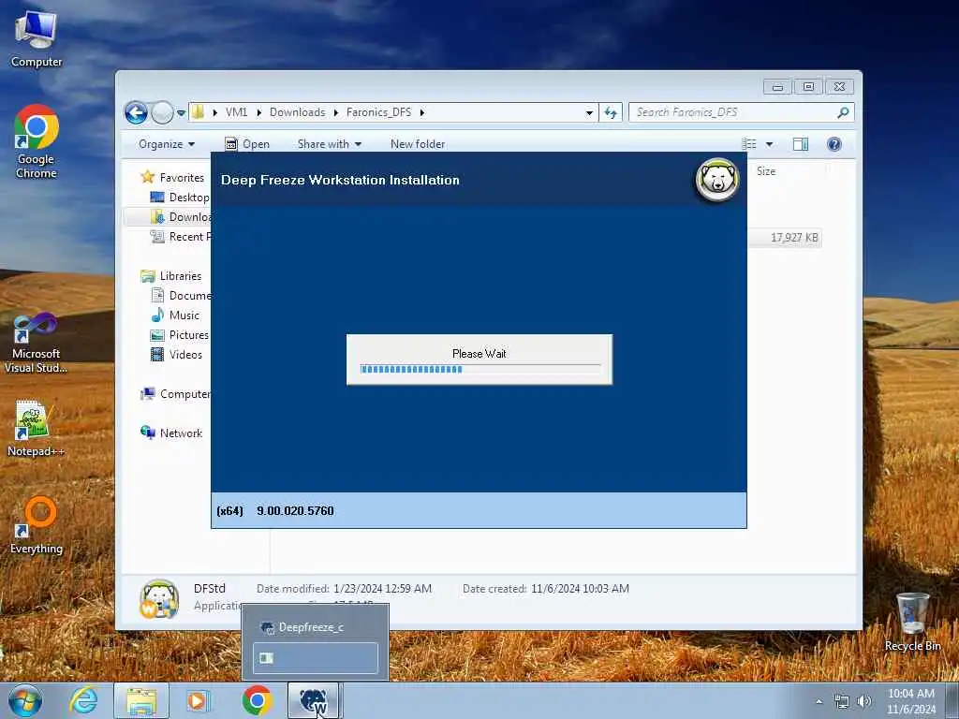Select Computer in navigation pane

(175, 394)
